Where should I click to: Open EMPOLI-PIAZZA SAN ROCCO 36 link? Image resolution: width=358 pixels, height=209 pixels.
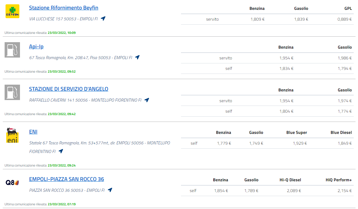(66, 179)
